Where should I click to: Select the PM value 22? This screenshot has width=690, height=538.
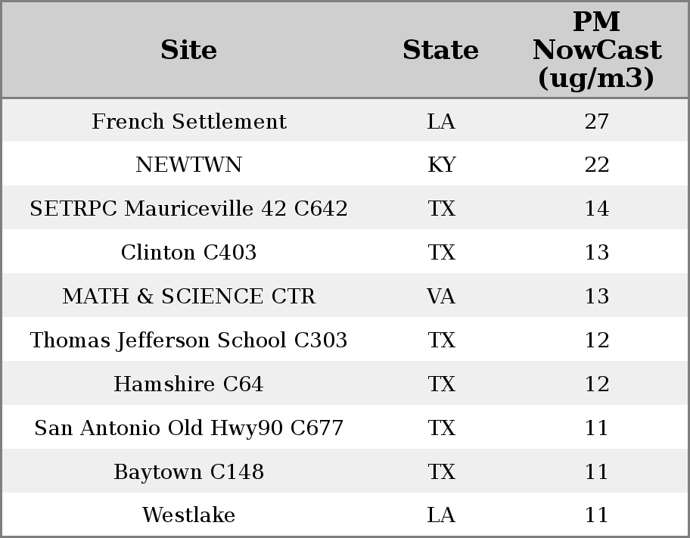(597, 165)
